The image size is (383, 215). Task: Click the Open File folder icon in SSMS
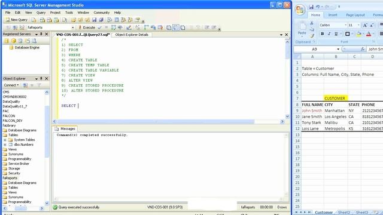74,20
